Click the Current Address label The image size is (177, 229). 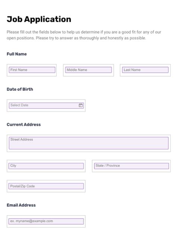coord(24,124)
